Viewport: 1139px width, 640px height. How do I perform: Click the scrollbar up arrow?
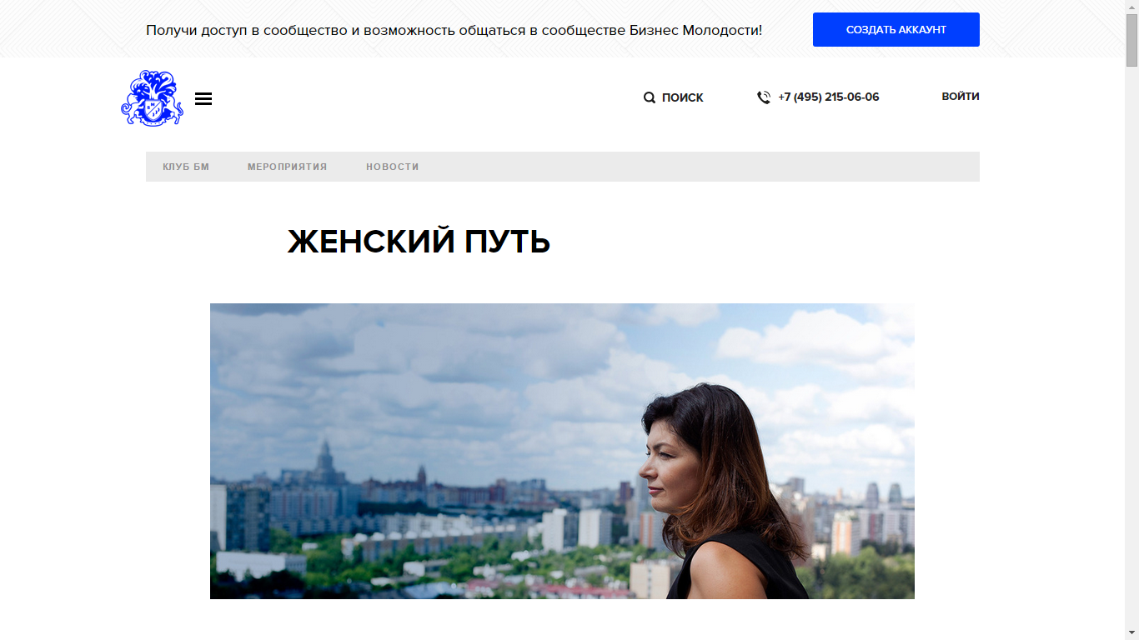click(1131, 7)
